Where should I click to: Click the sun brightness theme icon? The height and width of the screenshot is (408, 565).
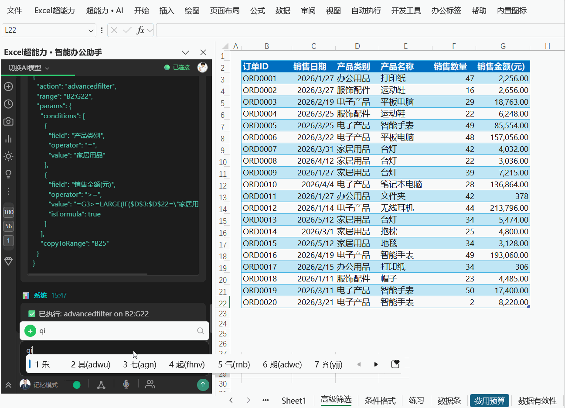click(8, 156)
